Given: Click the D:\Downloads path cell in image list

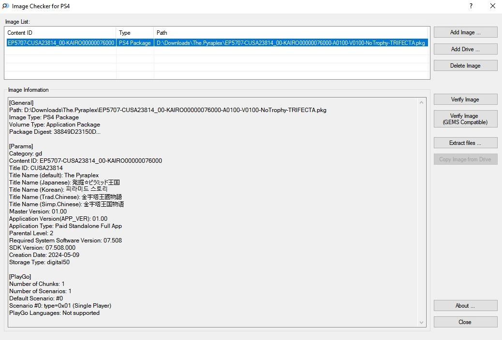Looking at the screenshot, I should point(291,43).
